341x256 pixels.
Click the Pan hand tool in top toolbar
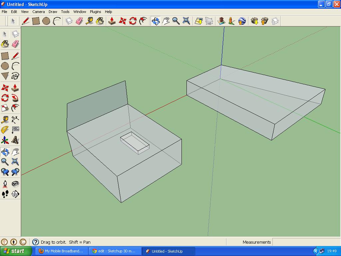[x=166, y=21]
